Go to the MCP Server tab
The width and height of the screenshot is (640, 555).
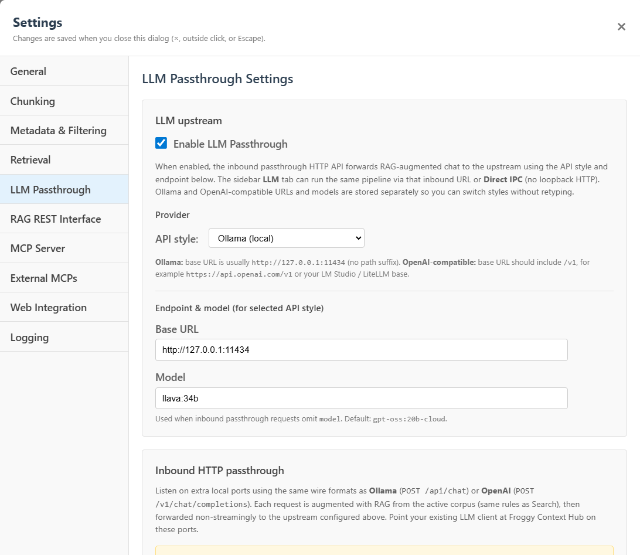64,248
